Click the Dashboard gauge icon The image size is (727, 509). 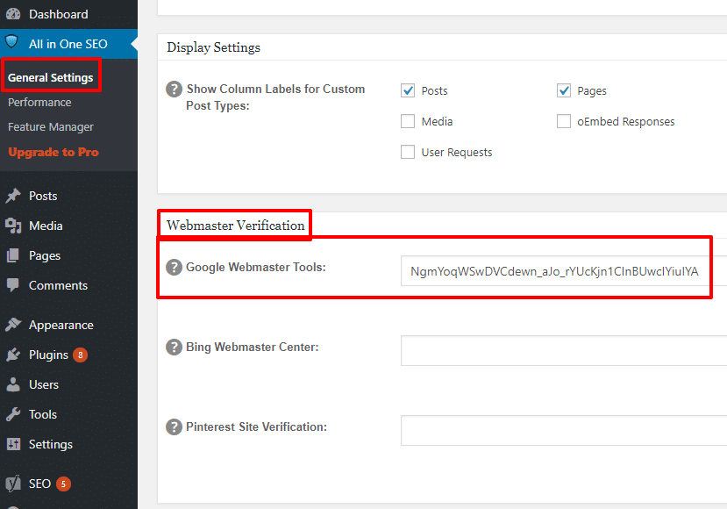point(13,14)
